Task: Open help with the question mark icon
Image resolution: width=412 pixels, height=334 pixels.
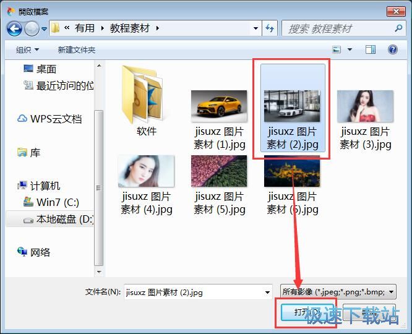Action: click(393, 49)
